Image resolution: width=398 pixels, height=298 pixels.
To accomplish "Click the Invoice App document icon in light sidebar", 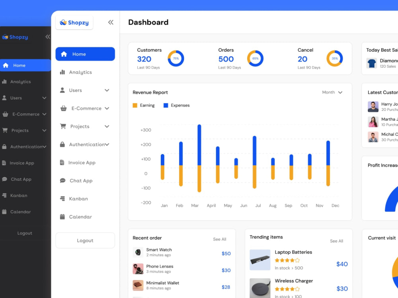I will pyautogui.click(x=62, y=163).
